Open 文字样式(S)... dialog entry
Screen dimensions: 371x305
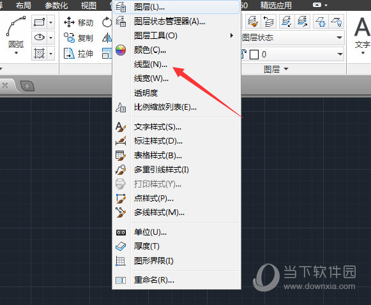tap(176, 127)
